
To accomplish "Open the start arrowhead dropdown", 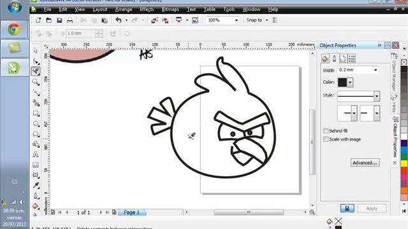I will [x=354, y=113].
